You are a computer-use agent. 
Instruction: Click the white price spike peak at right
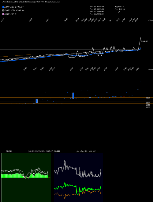tap(141, 38)
